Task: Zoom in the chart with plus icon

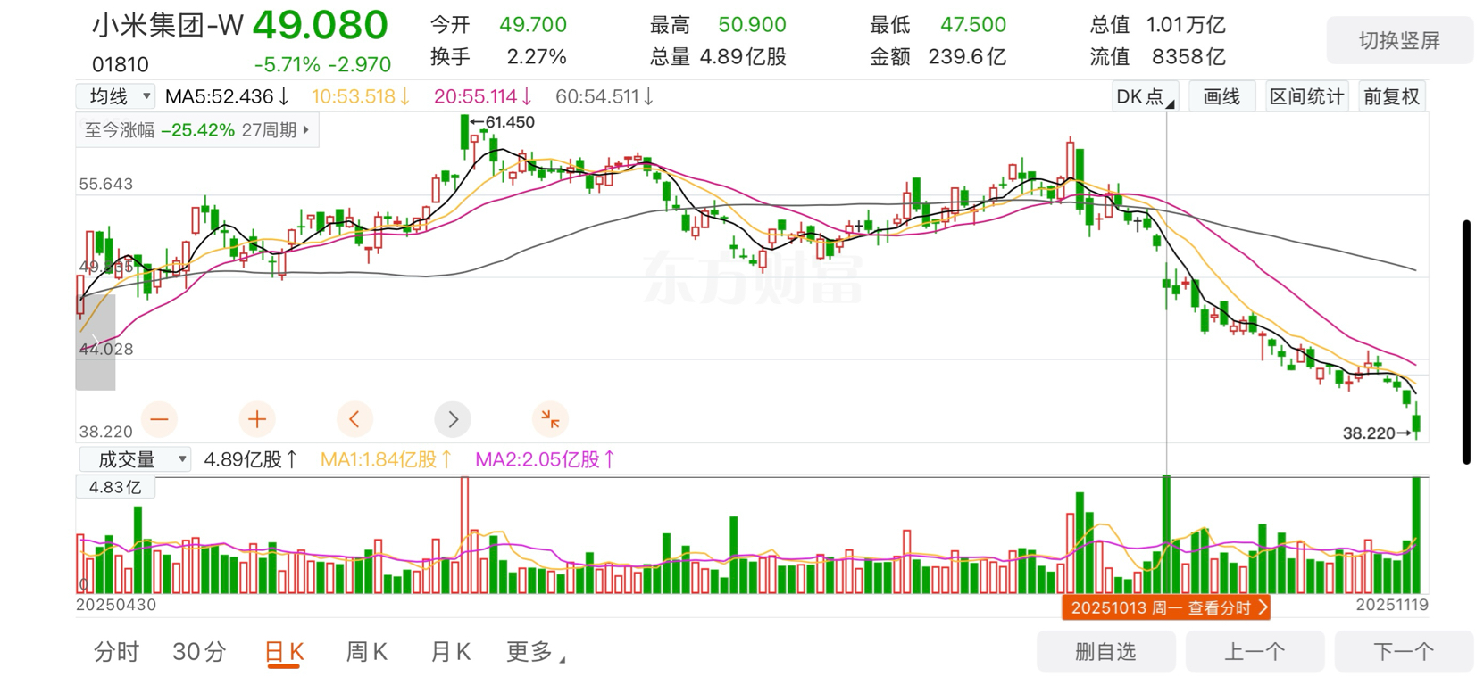Action: point(257,418)
